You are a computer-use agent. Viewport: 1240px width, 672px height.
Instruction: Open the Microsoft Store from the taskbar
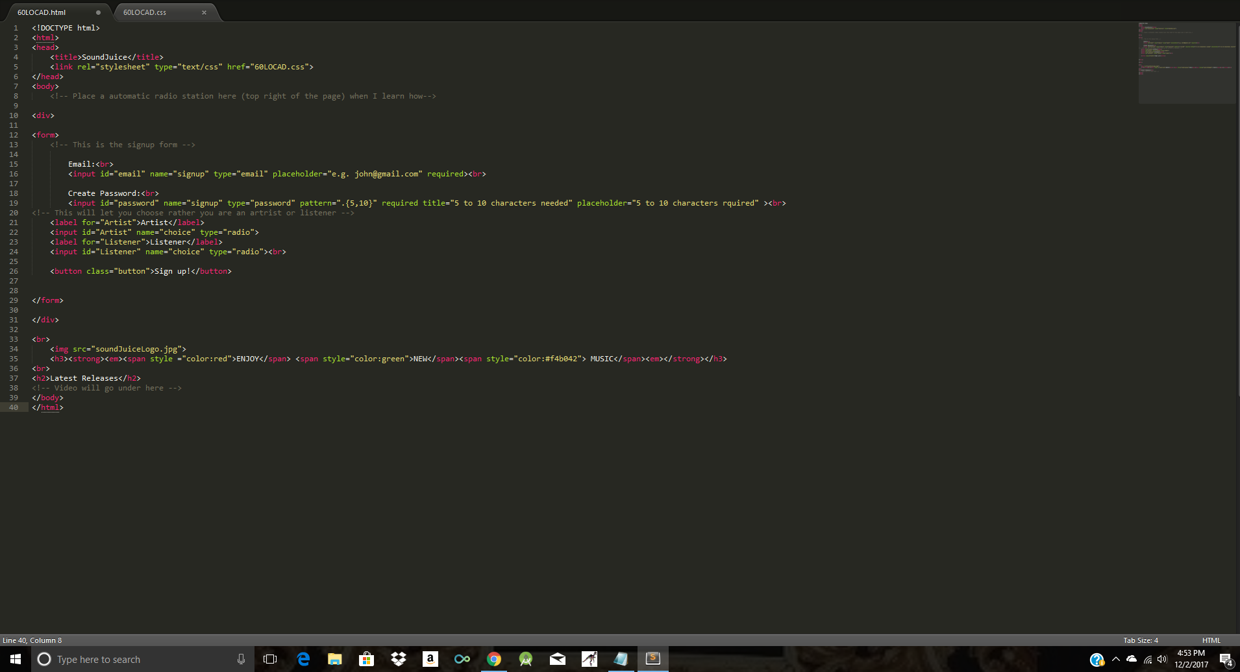coord(366,658)
